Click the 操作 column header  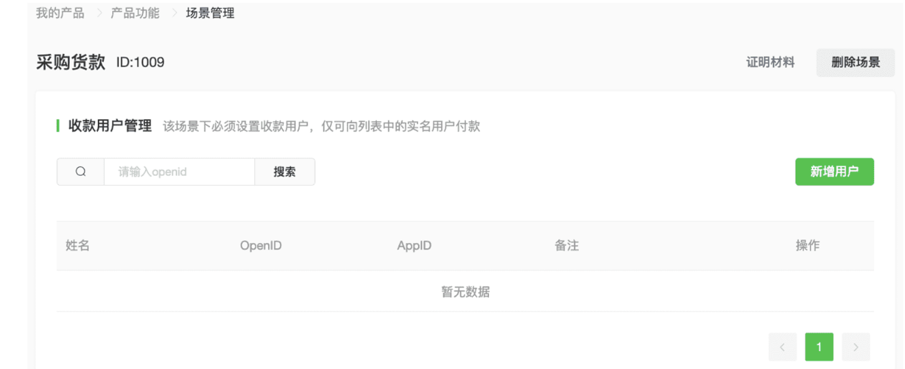pyautogui.click(x=807, y=246)
